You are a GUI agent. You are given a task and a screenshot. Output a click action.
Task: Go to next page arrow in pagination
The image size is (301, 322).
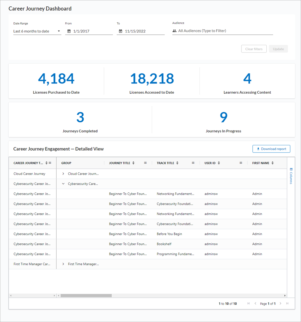(280, 304)
